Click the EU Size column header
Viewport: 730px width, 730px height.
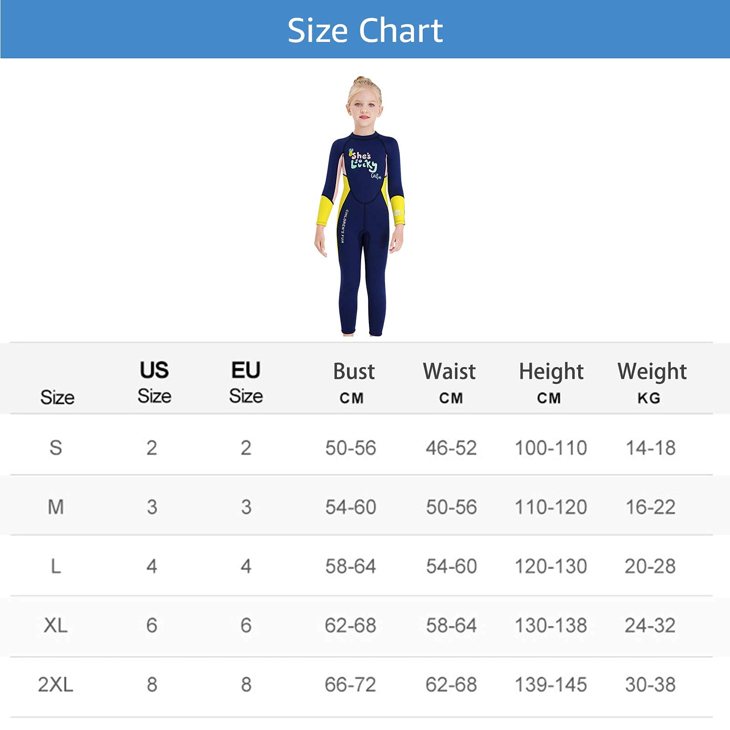[x=246, y=382]
